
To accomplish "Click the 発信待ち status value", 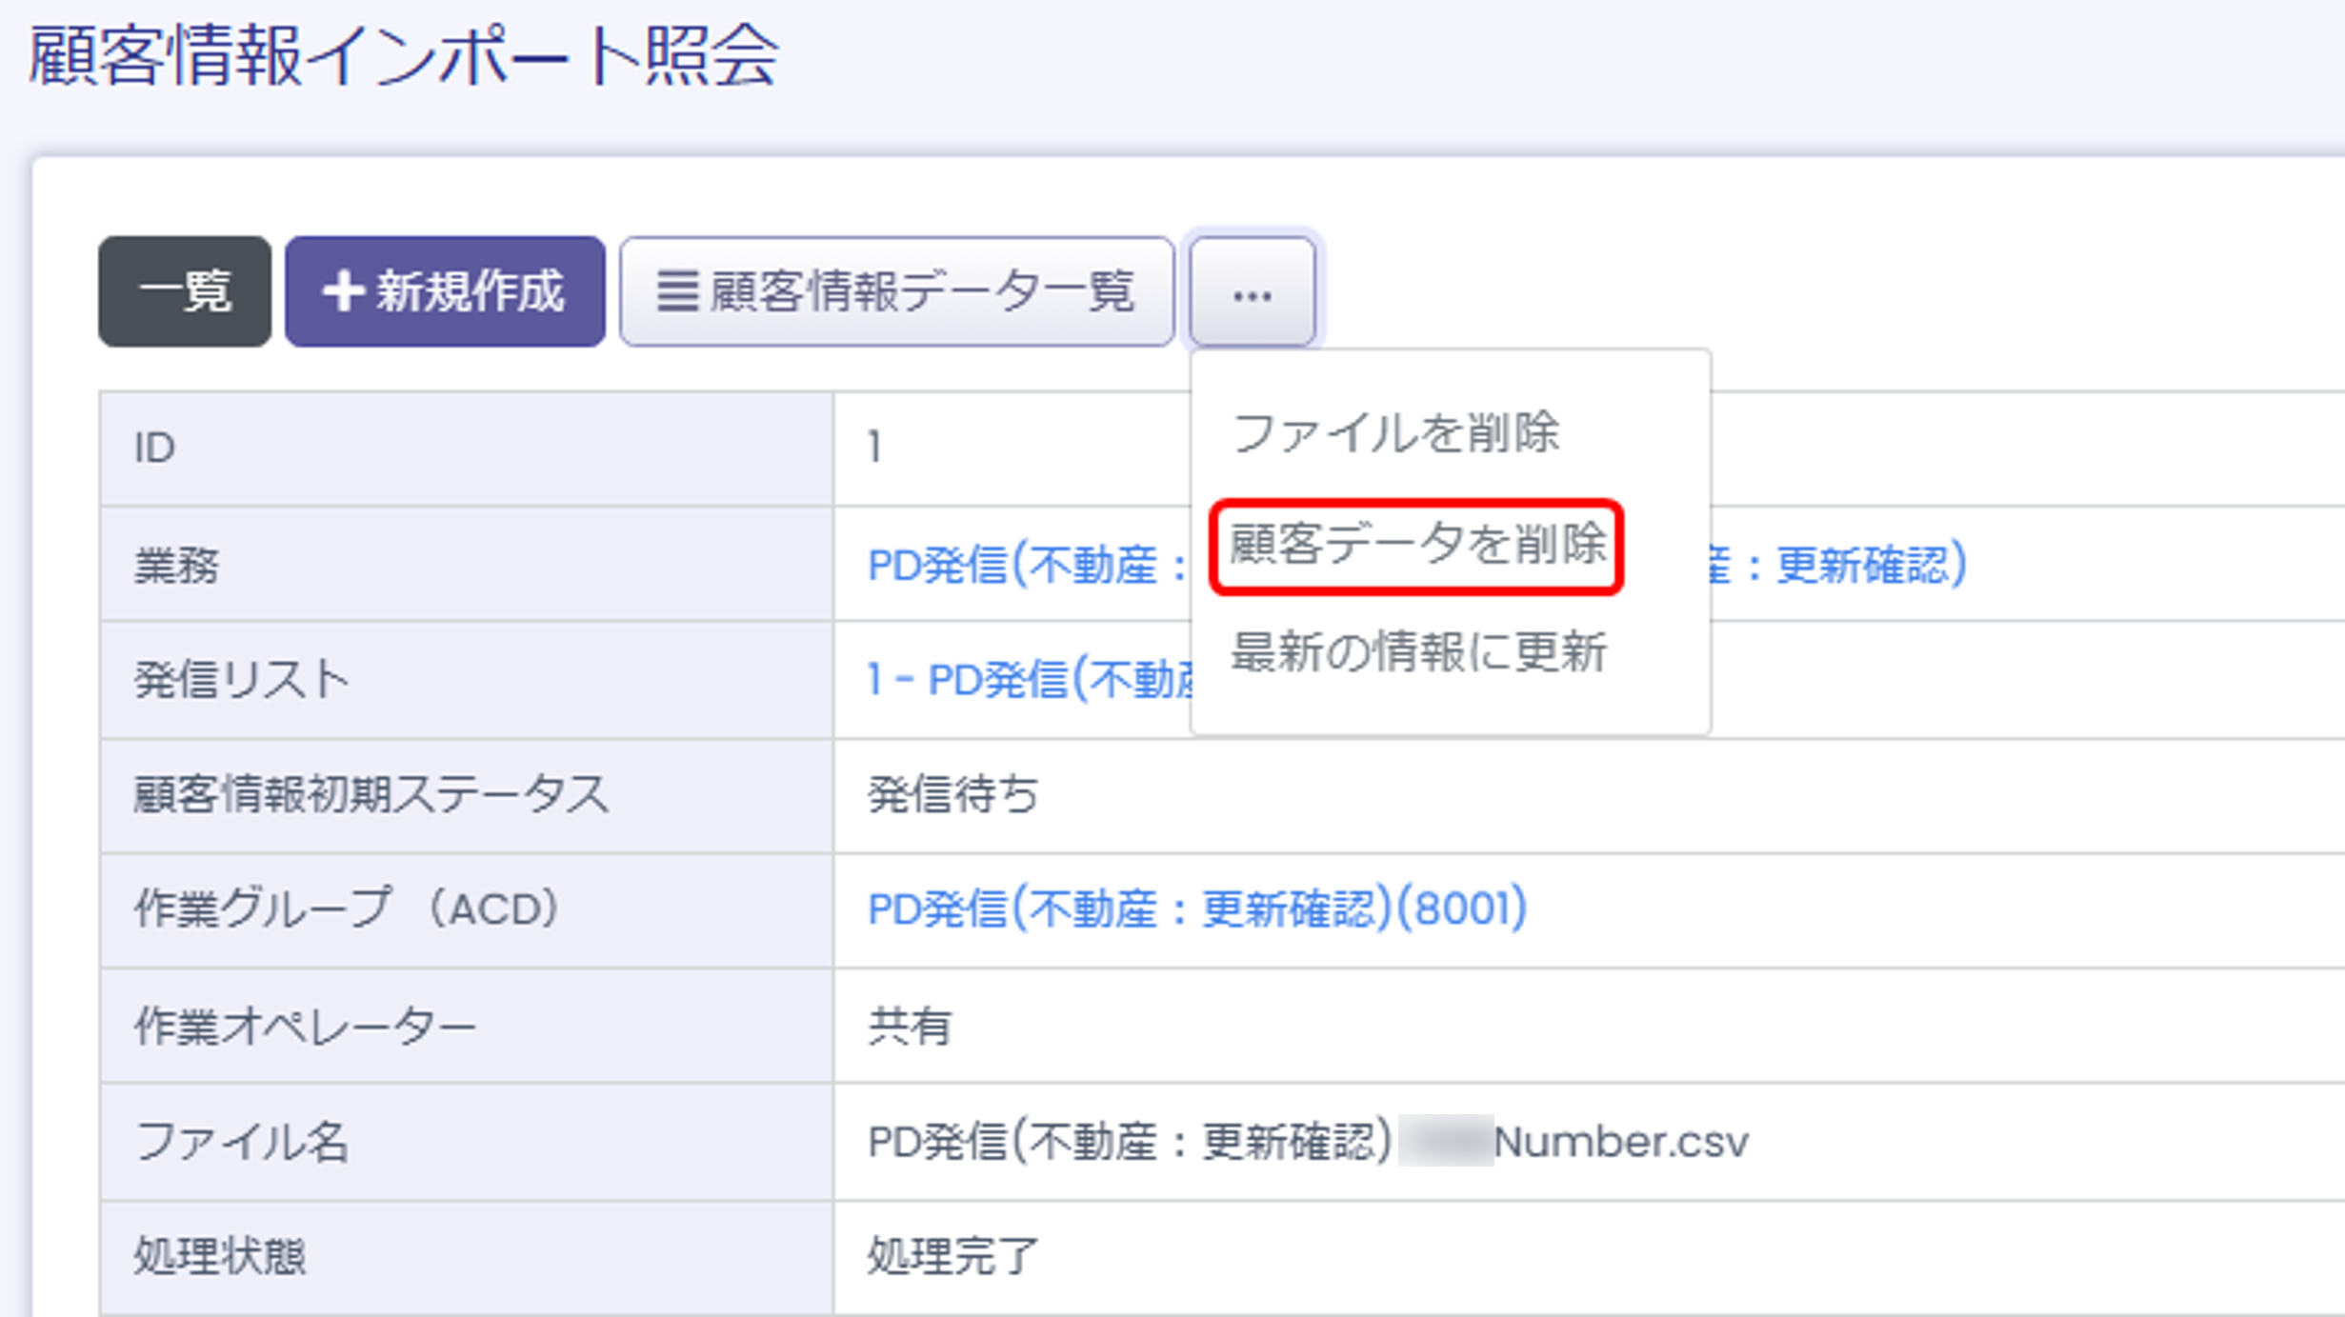I will 952,794.
